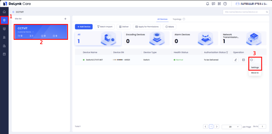272x134 pixels.
Task: Open device details icon beside edit
Action: [x=243, y=60]
